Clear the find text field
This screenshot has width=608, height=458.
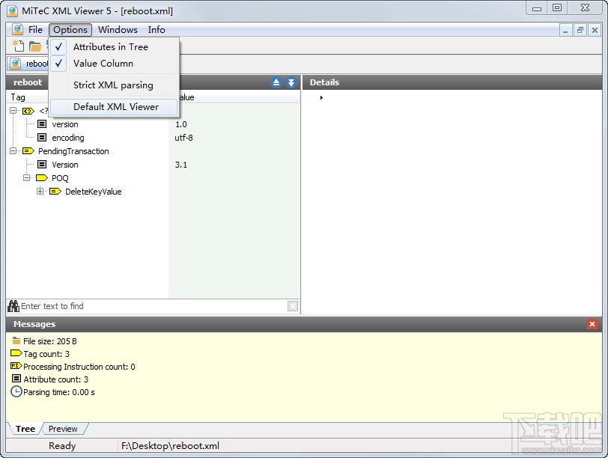click(292, 305)
